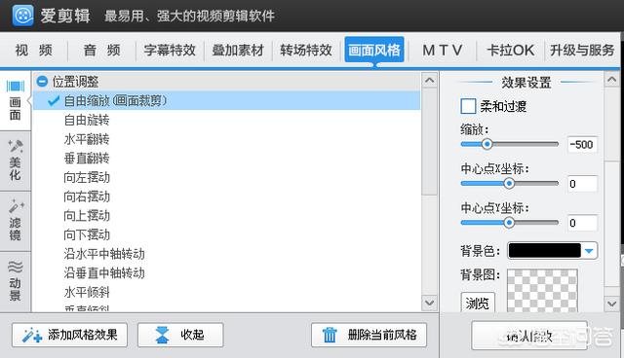Select the 向左摆动 style
Screen dimensions: 624x358
point(87,177)
